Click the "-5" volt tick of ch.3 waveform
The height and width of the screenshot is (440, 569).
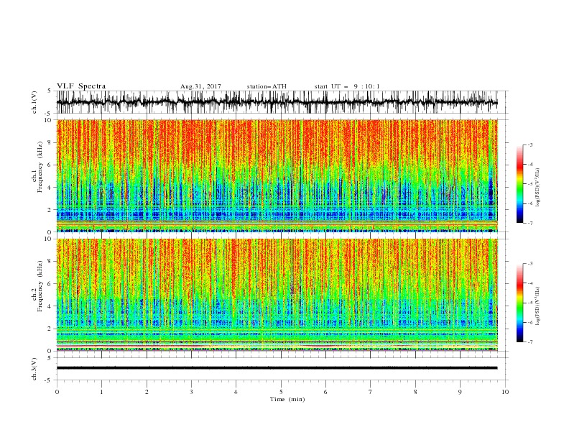pyautogui.click(x=49, y=380)
